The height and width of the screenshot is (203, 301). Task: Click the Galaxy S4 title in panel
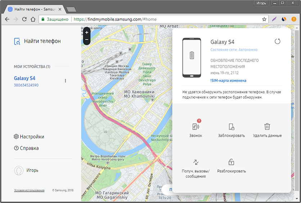point(222,42)
